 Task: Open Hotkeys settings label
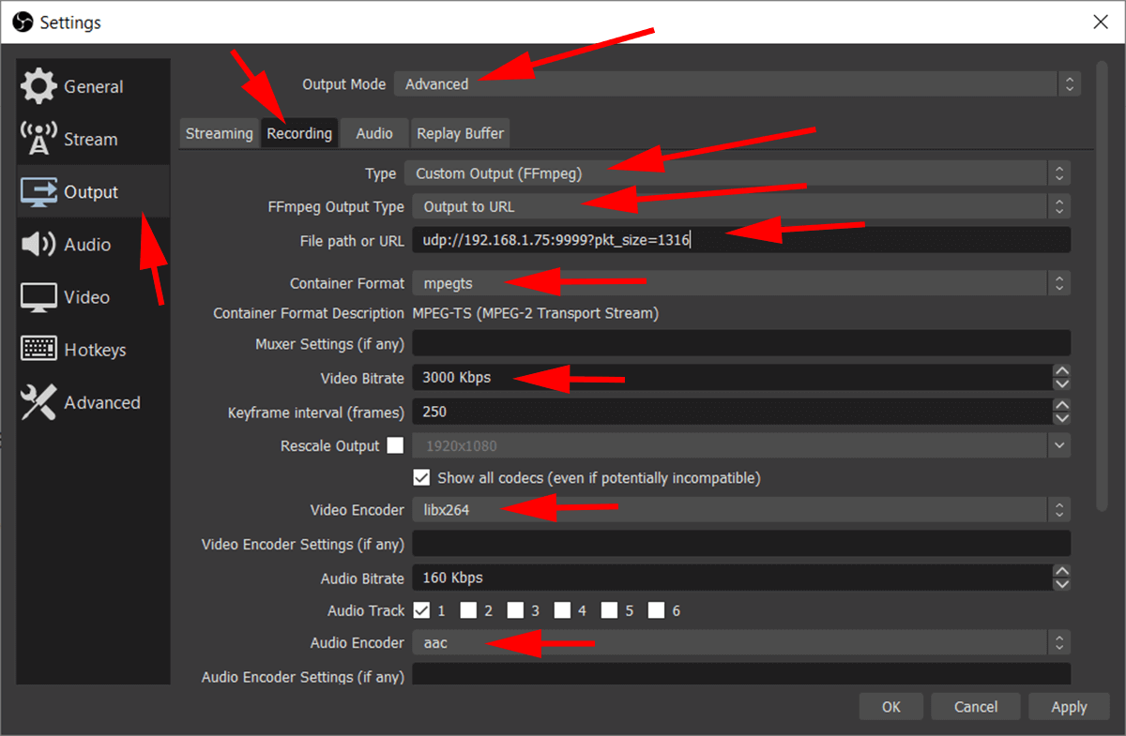pyautogui.click(x=95, y=350)
